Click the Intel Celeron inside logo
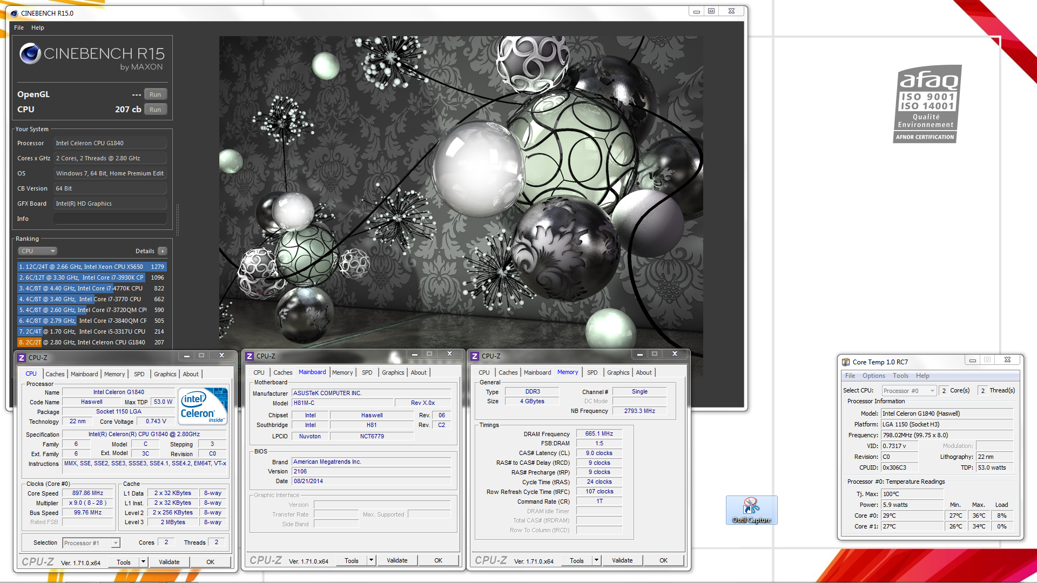Image resolution: width=1037 pixels, height=583 pixels. click(203, 406)
